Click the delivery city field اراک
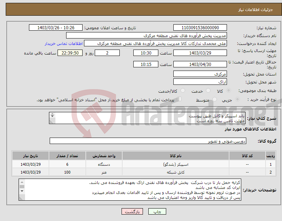 pos(200,82)
